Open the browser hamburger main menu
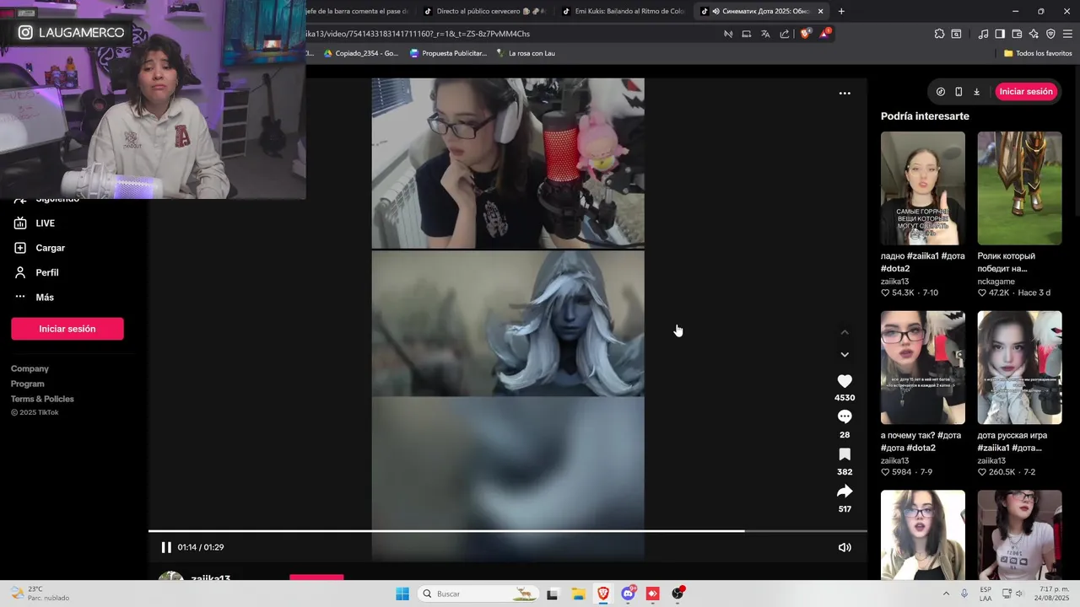 (1067, 34)
